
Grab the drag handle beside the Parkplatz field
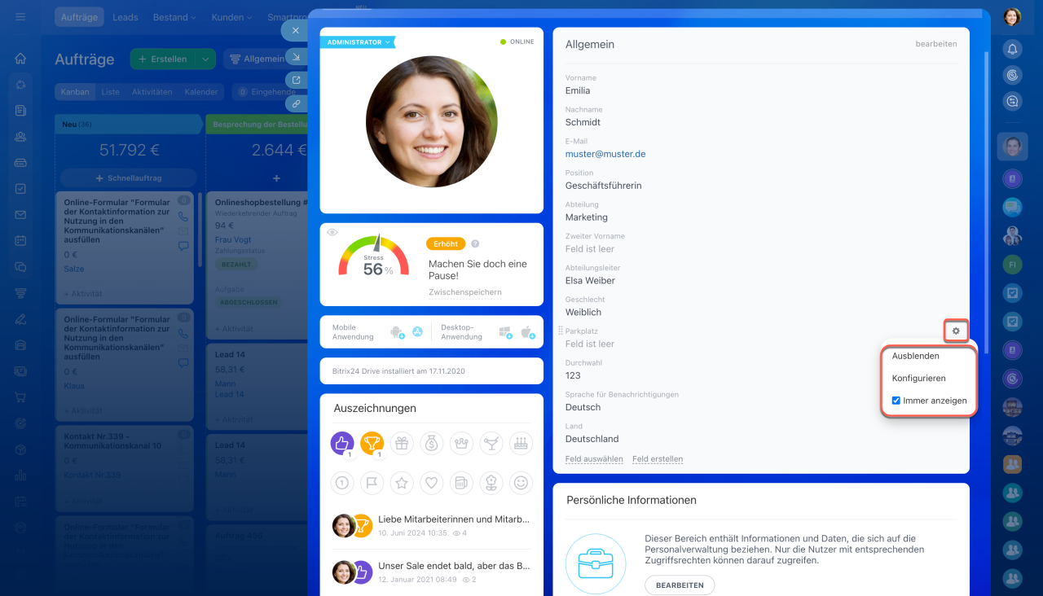coord(560,331)
